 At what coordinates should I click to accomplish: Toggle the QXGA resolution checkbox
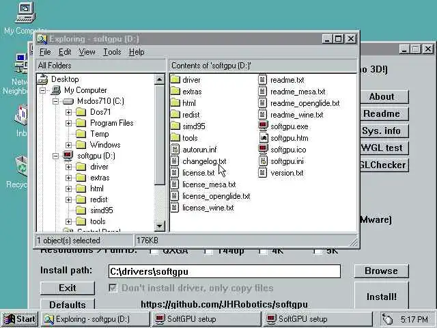153,251
